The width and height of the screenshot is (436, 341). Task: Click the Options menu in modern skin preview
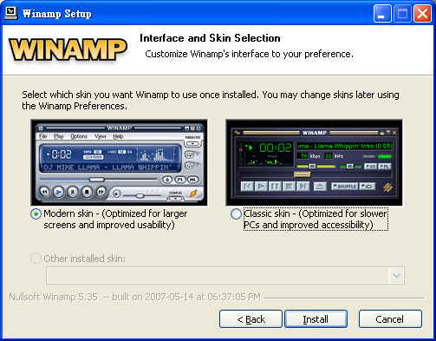tap(79, 136)
